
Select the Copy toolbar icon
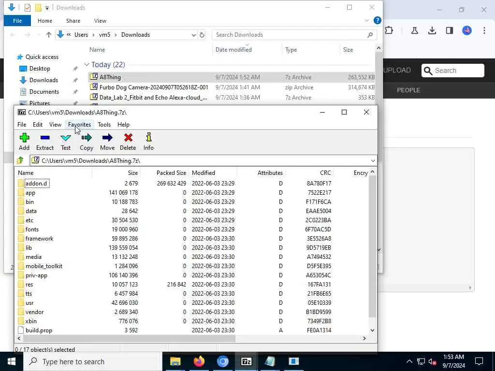pos(86,142)
